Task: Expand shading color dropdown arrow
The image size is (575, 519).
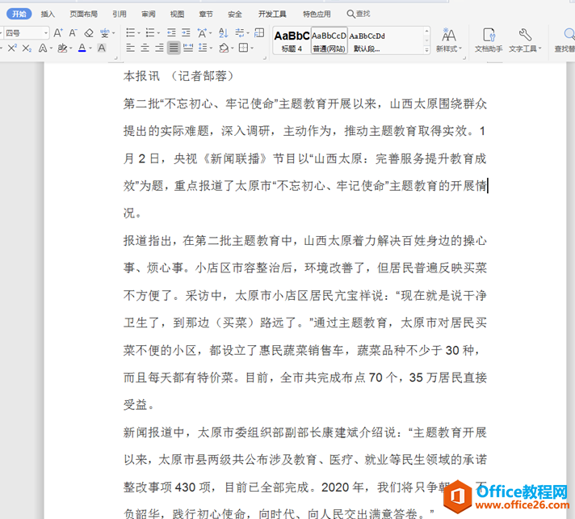Action: (233, 48)
